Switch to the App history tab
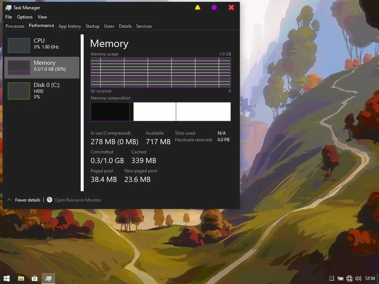This screenshot has height=284, width=379. coord(70,26)
